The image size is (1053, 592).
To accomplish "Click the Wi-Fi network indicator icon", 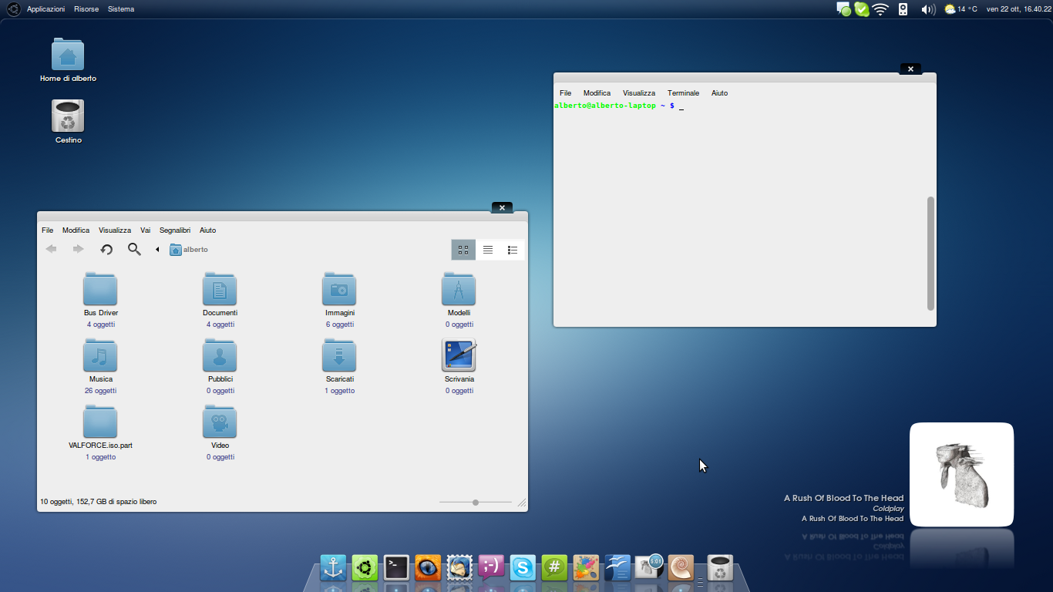I will click(x=880, y=9).
